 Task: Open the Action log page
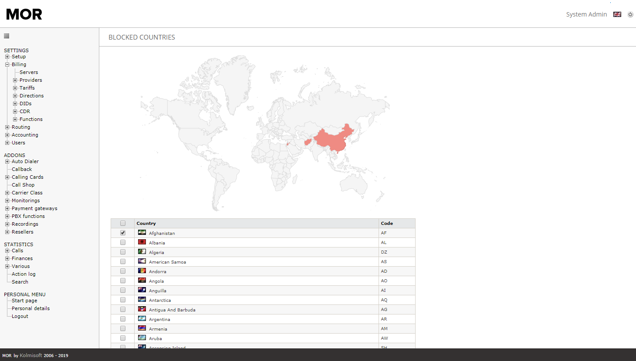click(24, 274)
